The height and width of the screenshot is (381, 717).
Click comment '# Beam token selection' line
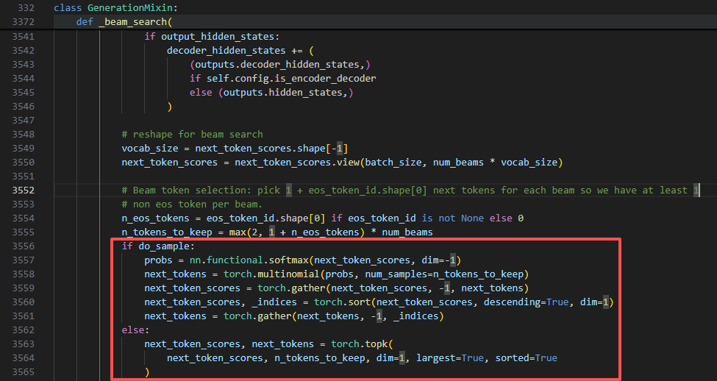pyautogui.click(x=410, y=190)
